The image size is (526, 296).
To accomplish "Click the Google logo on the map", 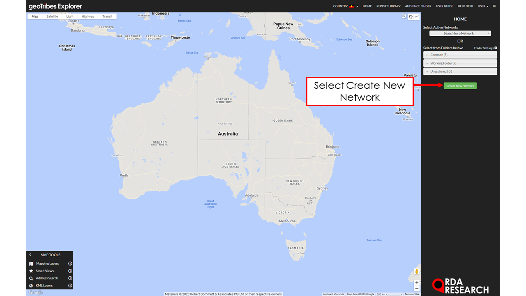I will coord(36,293).
